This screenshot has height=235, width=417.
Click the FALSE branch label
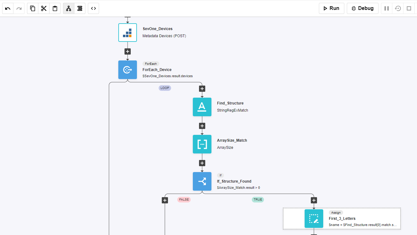184,200
